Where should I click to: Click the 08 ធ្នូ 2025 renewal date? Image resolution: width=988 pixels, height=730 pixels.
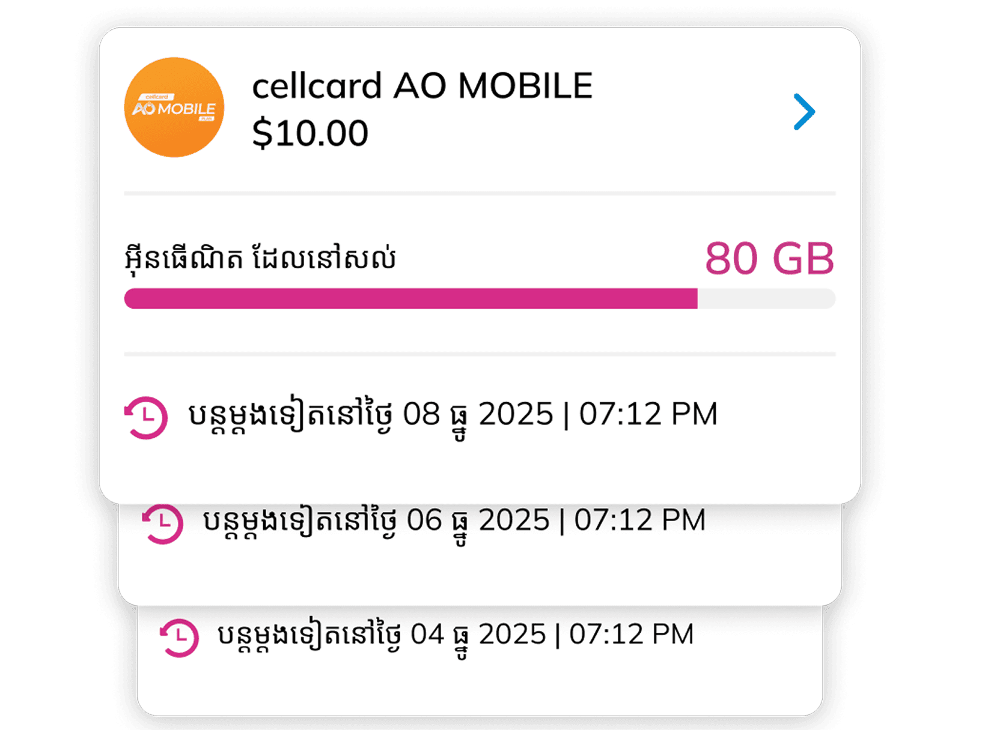tap(477, 414)
